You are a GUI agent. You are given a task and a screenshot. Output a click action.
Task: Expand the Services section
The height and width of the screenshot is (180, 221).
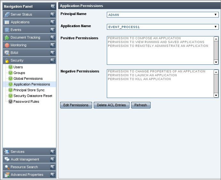point(53,152)
